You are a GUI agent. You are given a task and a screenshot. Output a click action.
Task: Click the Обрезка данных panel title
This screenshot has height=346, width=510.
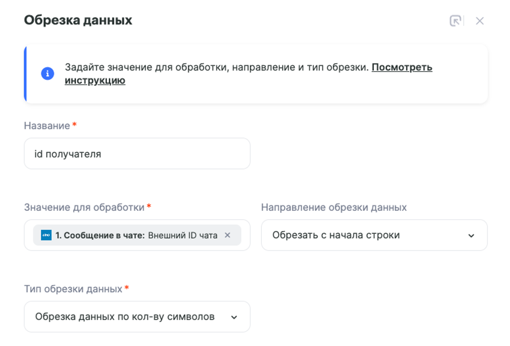(78, 20)
